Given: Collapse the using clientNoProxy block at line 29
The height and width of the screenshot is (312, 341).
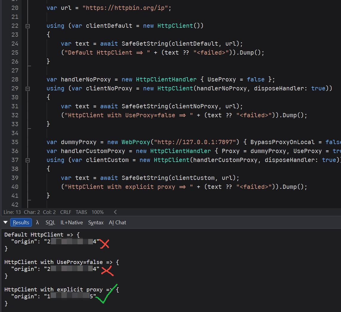Looking at the screenshot, I should pyautogui.click(x=28, y=89).
